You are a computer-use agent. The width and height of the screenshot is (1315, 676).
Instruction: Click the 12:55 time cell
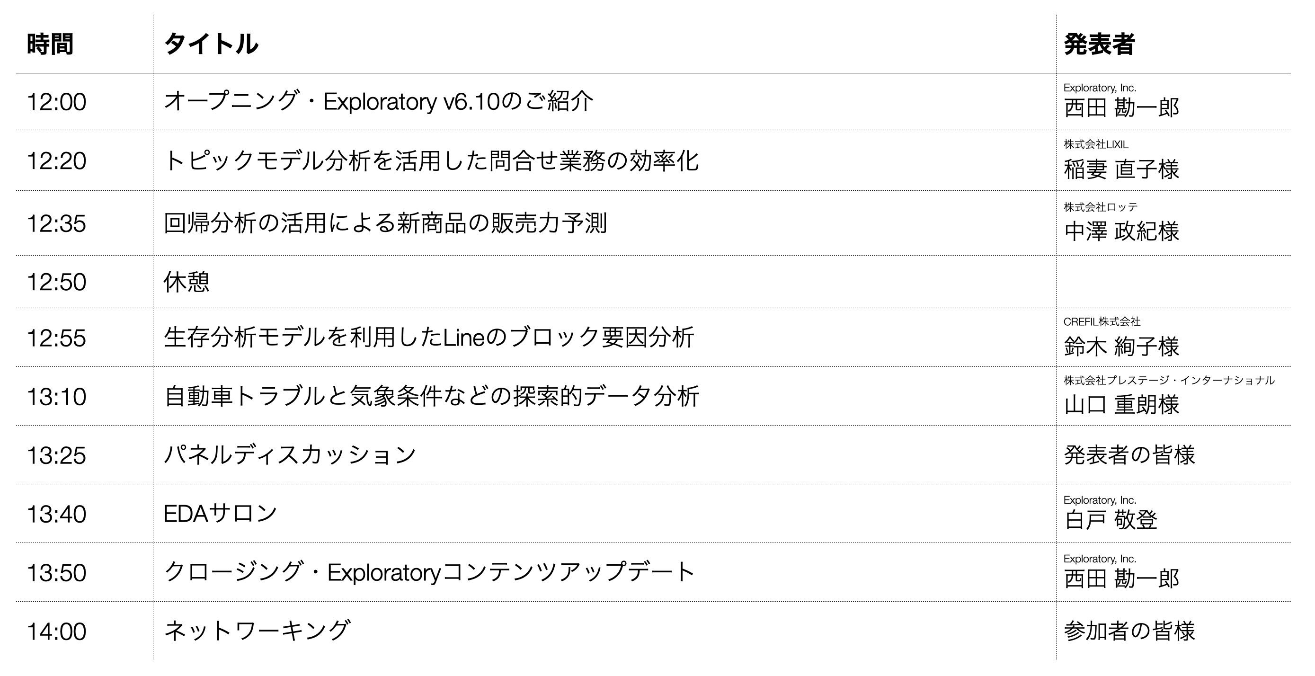56,338
